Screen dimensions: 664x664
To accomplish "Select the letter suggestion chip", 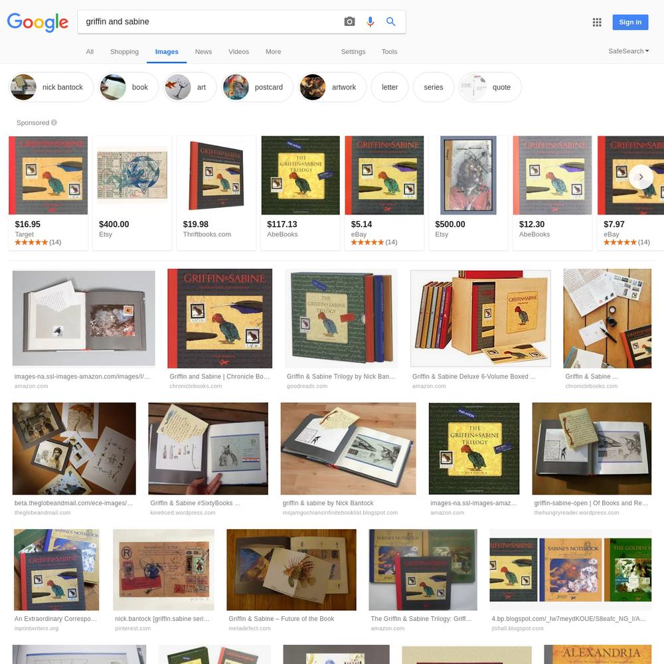I will coord(390,87).
